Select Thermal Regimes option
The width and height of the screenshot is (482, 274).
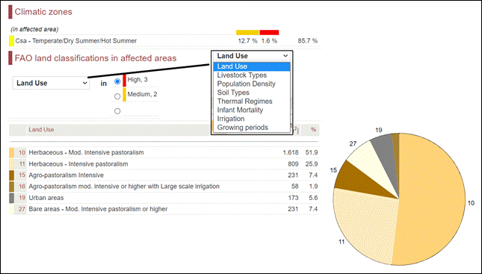click(x=244, y=102)
